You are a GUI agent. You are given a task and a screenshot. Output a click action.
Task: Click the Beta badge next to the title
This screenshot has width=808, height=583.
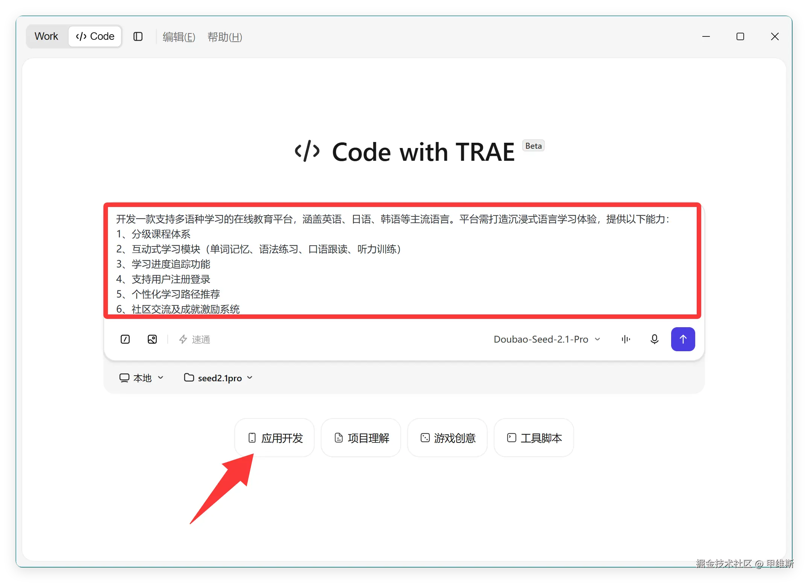[x=534, y=146]
